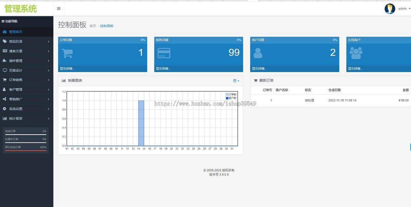Click monitor icon beside 页面设计
The height and width of the screenshot is (207, 411).
point(4,70)
